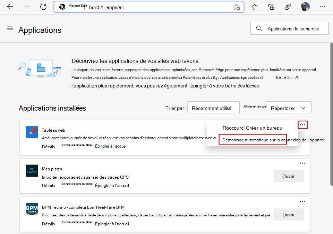The image size is (333, 234).
Task: Click the Mes pistes app icon
Action: (x=32, y=171)
